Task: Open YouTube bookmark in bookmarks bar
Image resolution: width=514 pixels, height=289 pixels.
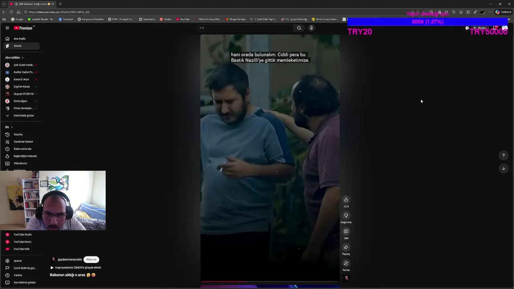Action: [183, 19]
